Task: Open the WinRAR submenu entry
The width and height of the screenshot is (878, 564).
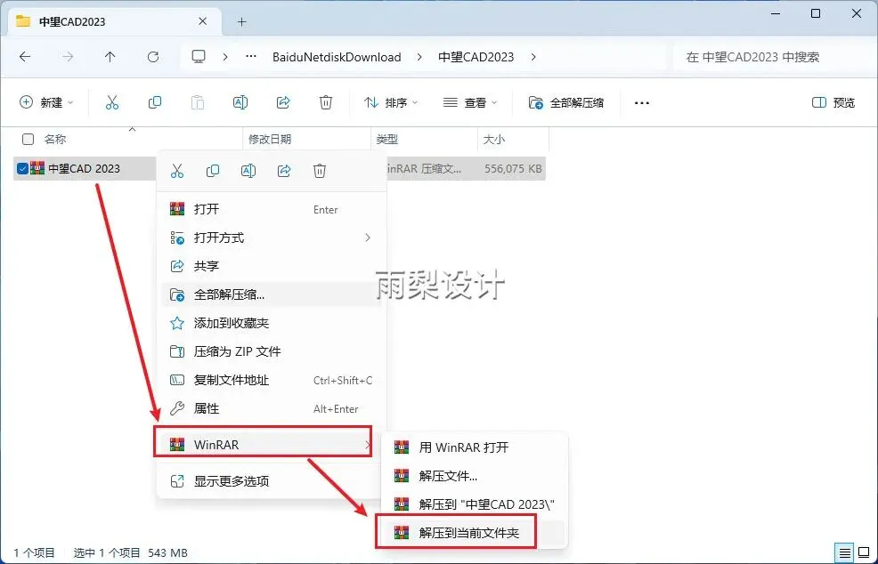Action: (263, 444)
